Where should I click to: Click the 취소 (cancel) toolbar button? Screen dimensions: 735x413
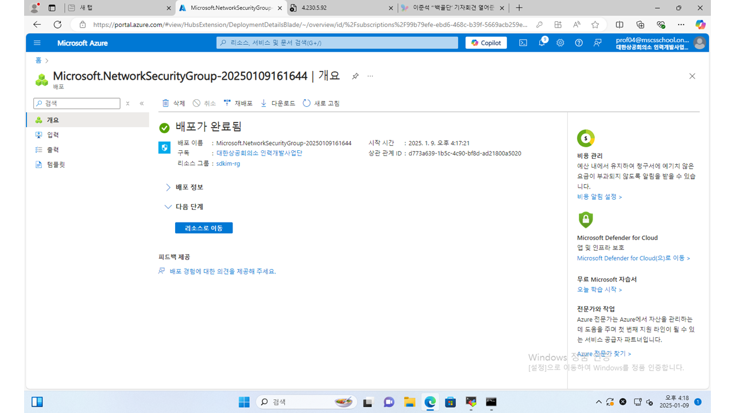pos(204,103)
